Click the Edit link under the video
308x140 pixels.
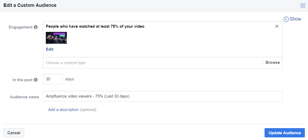click(49, 49)
